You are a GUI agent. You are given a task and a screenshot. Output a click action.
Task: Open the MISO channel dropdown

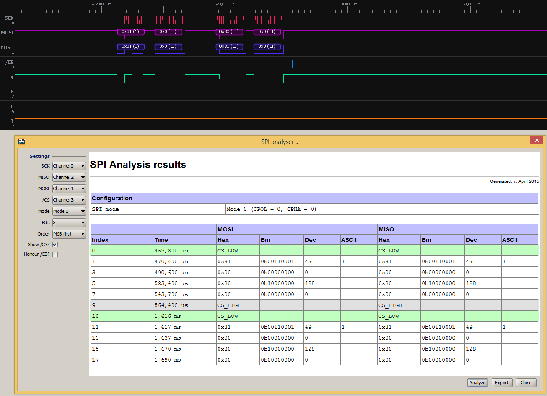[69, 177]
